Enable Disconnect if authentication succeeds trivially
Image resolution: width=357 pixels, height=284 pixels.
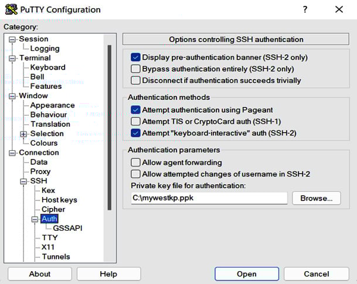coord(135,81)
